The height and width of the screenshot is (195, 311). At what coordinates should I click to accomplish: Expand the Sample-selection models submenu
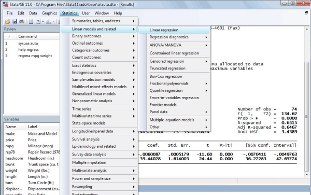tap(99, 79)
